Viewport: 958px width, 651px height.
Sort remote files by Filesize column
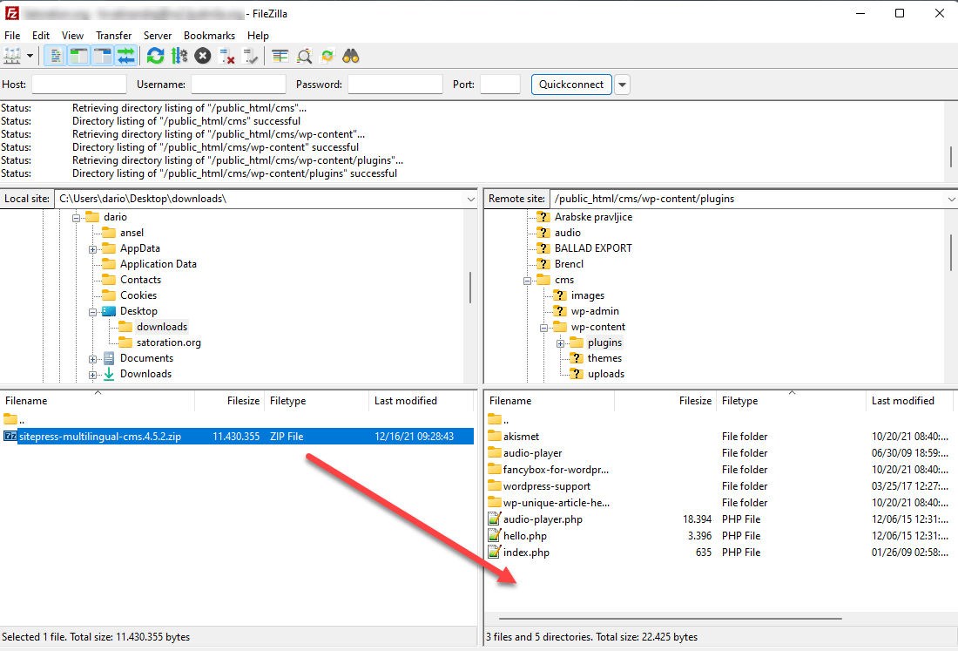(665, 401)
